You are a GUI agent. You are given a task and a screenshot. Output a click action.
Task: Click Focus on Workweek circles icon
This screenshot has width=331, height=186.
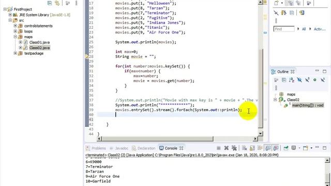tap(309, 3)
